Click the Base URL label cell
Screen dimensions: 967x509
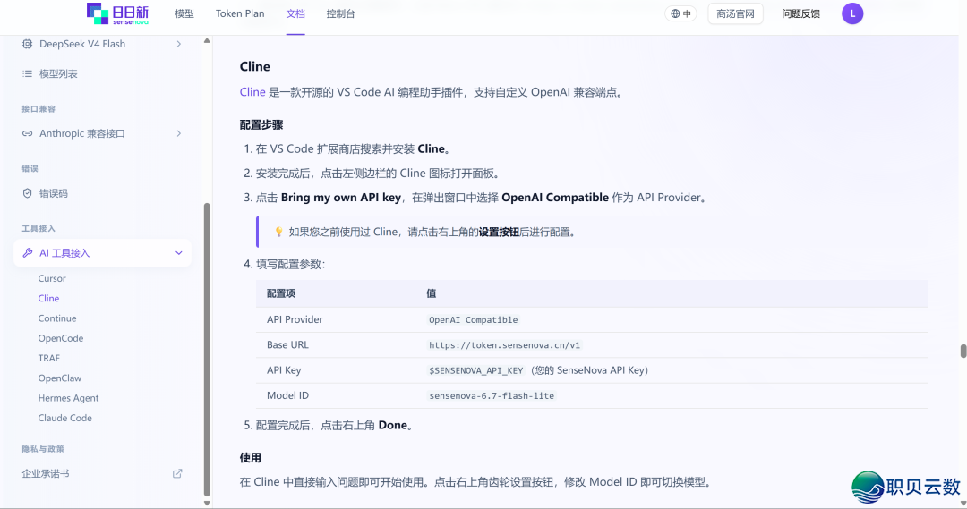[x=287, y=344]
